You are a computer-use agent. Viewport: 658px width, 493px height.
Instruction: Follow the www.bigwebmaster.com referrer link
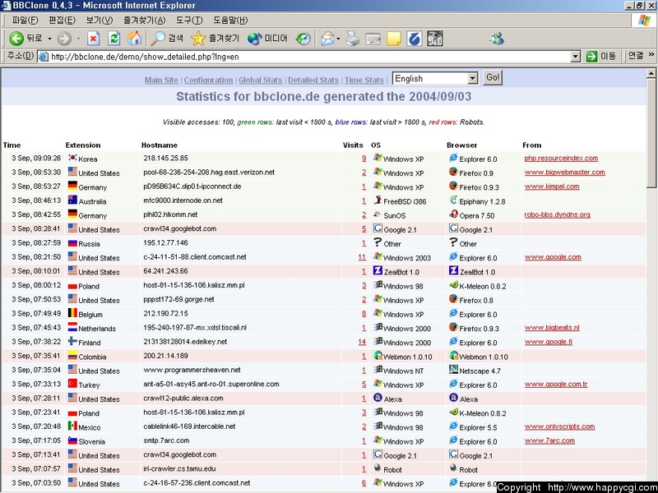[x=564, y=173]
